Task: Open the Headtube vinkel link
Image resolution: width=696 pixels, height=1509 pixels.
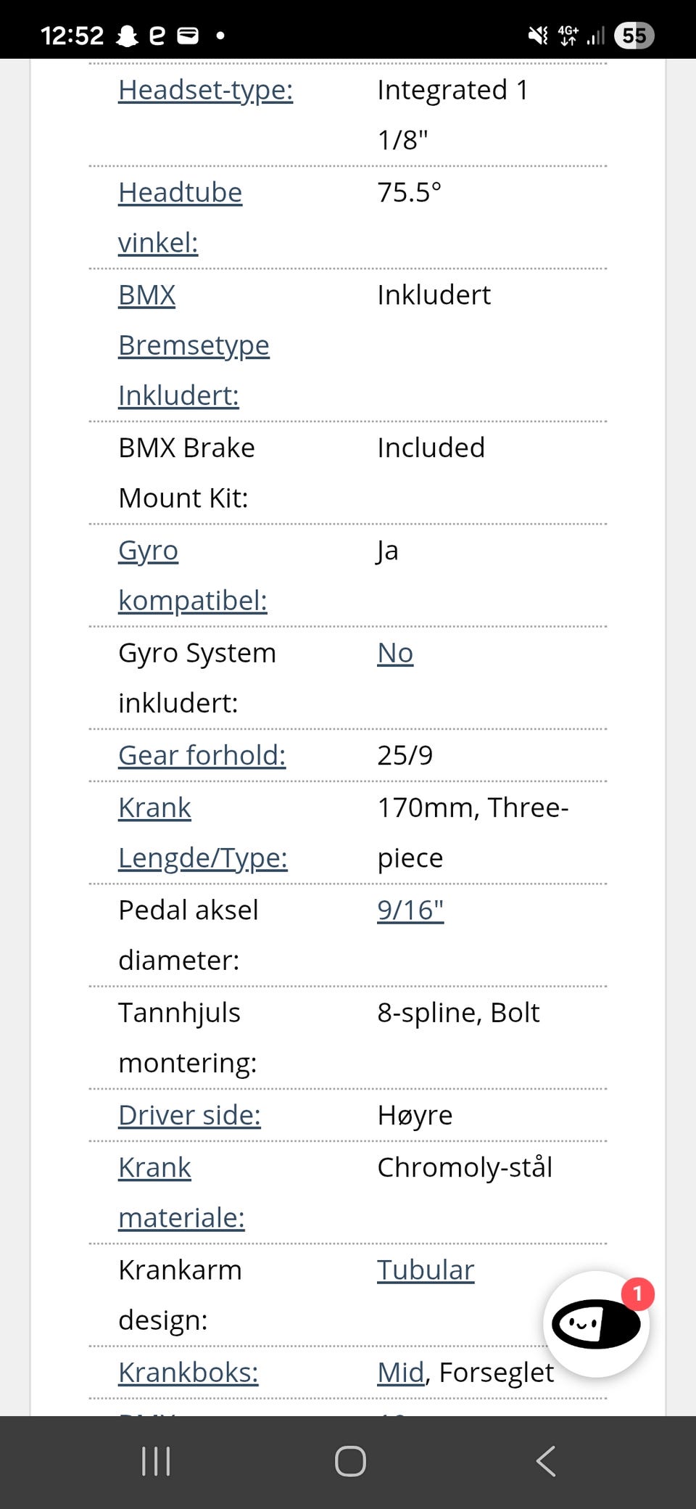Action: 180,218
